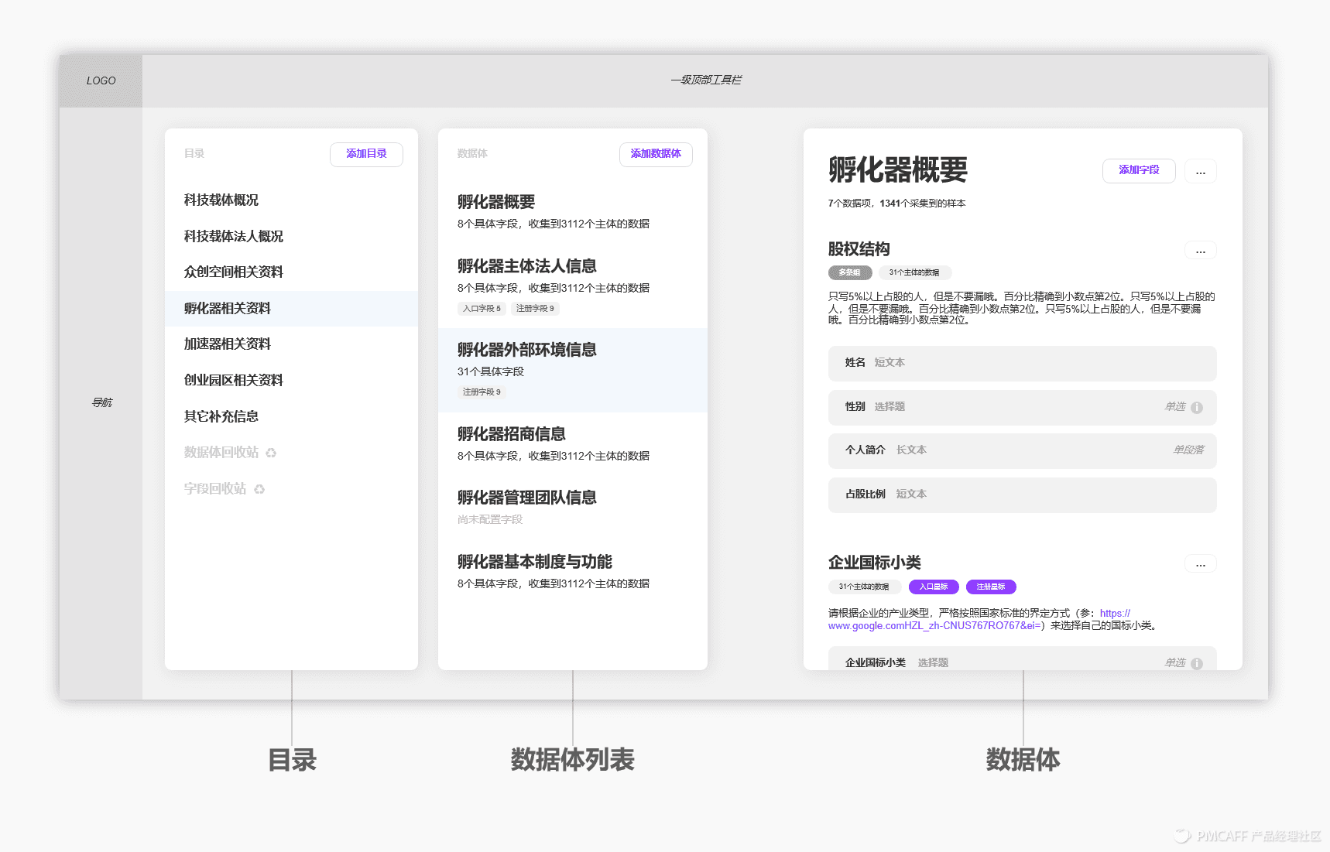The width and height of the screenshot is (1330, 852).
Task: Click the 姓名 short text field row
Action: pos(1022,363)
